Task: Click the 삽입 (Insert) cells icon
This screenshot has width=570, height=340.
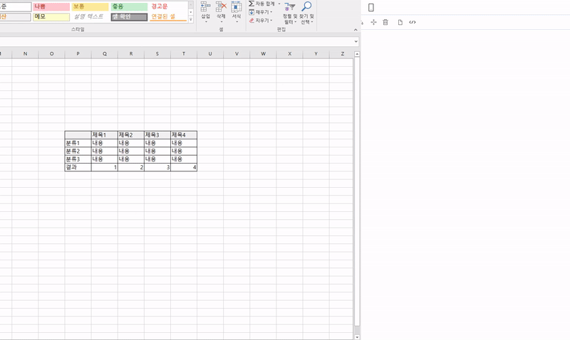Action: (206, 6)
